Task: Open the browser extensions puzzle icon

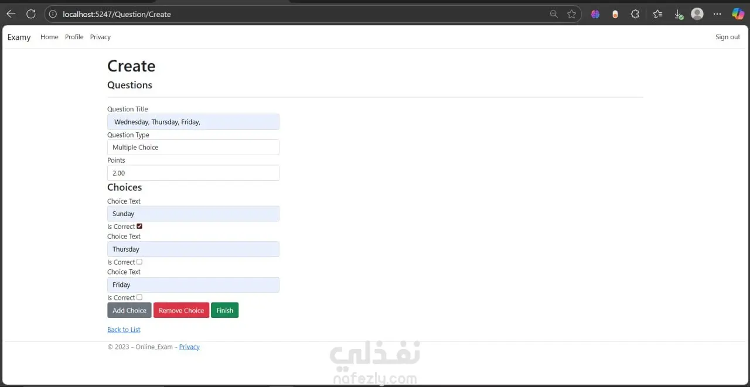Action: click(x=635, y=14)
